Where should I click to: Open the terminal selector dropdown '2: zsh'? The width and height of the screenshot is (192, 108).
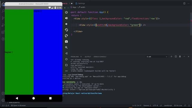click(x=157, y=57)
